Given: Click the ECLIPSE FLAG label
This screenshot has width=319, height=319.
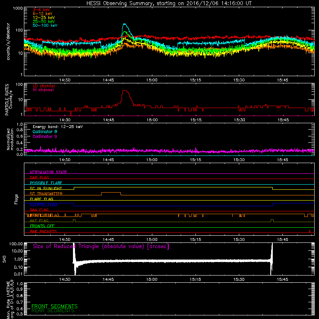Looking at the screenshot, I should click(x=43, y=205).
